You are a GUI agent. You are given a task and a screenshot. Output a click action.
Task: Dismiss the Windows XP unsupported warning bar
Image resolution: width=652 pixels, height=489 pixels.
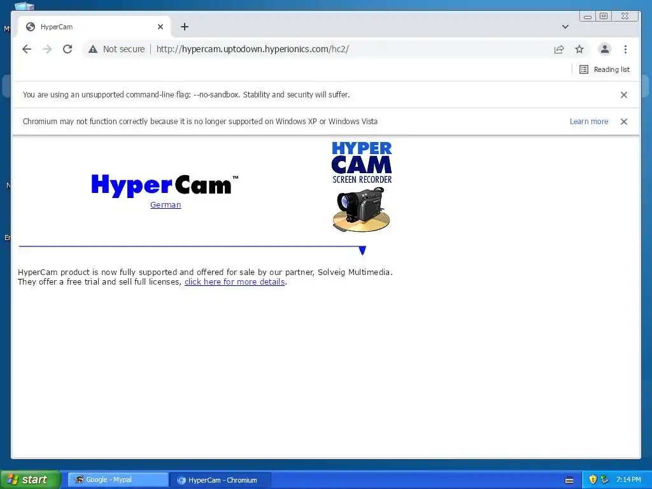click(x=624, y=122)
